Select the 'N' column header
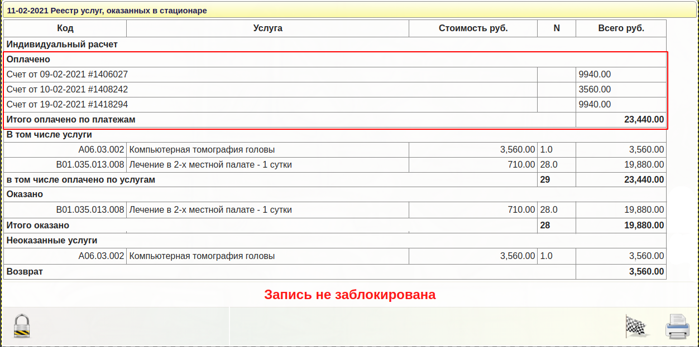Screen dimensions: 699x347 [x=556, y=28]
